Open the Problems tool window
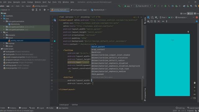The height and width of the screenshot is (112, 199). (x=12, y=108)
